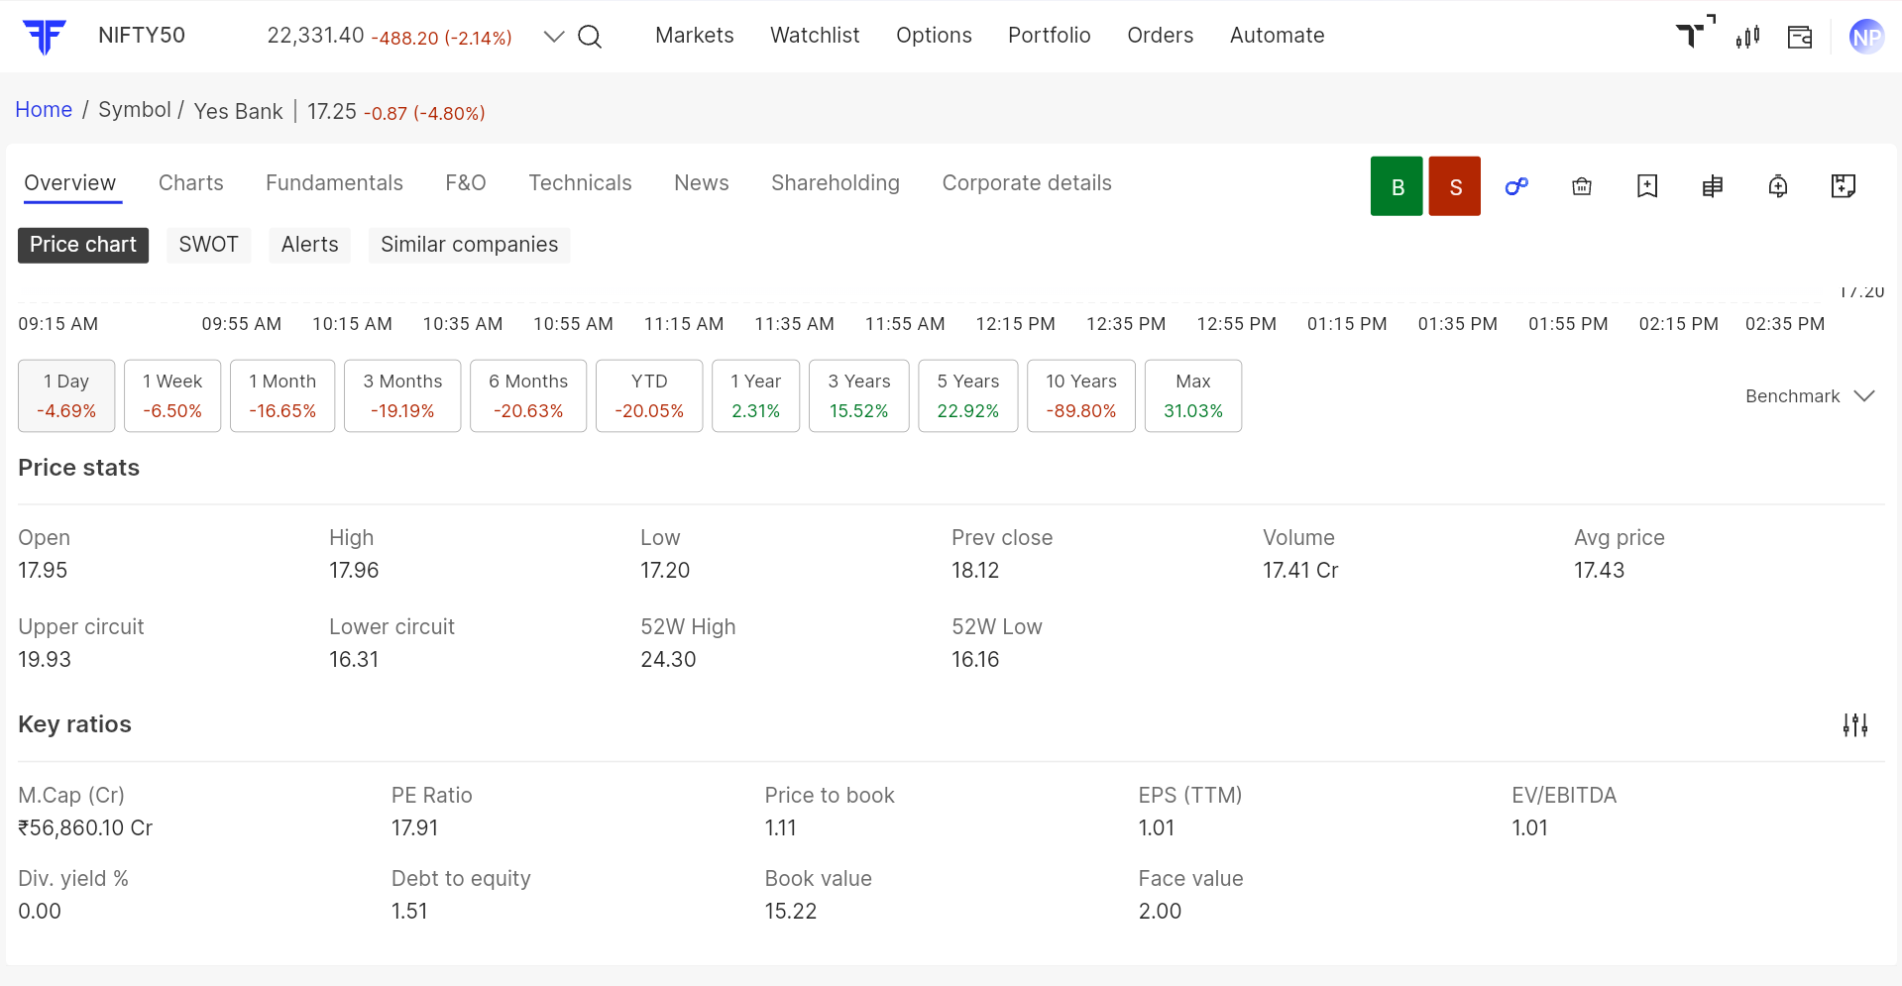Expand the Benchmark dropdown

point(1810,396)
